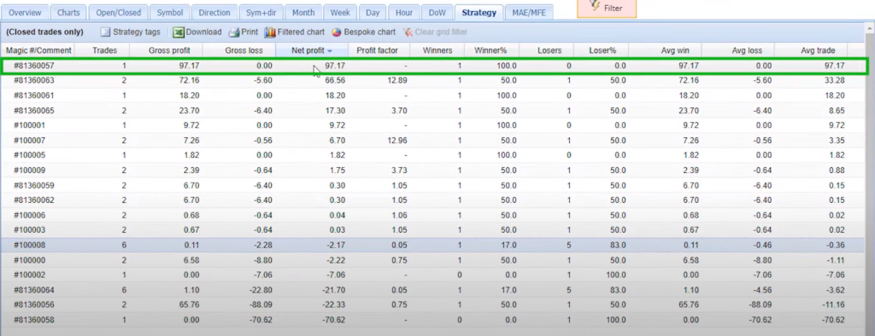This screenshot has width=875, height=336.
Task: Select row #81360065
Action: pyautogui.click(x=433, y=110)
